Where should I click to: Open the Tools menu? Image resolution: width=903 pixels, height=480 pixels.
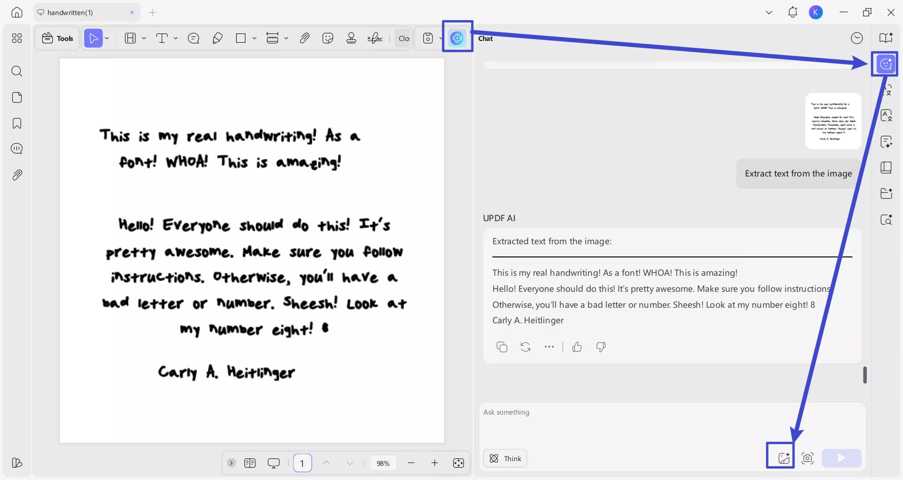coord(57,38)
